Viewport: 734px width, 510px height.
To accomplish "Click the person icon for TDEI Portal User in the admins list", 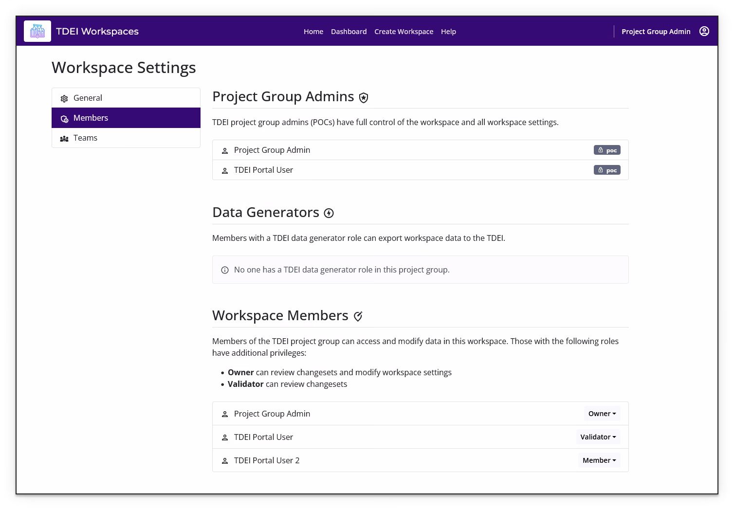I will coord(225,170).
